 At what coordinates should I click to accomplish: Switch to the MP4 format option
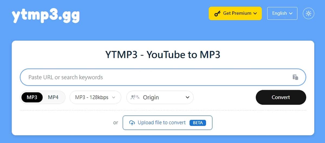(53, 97)
